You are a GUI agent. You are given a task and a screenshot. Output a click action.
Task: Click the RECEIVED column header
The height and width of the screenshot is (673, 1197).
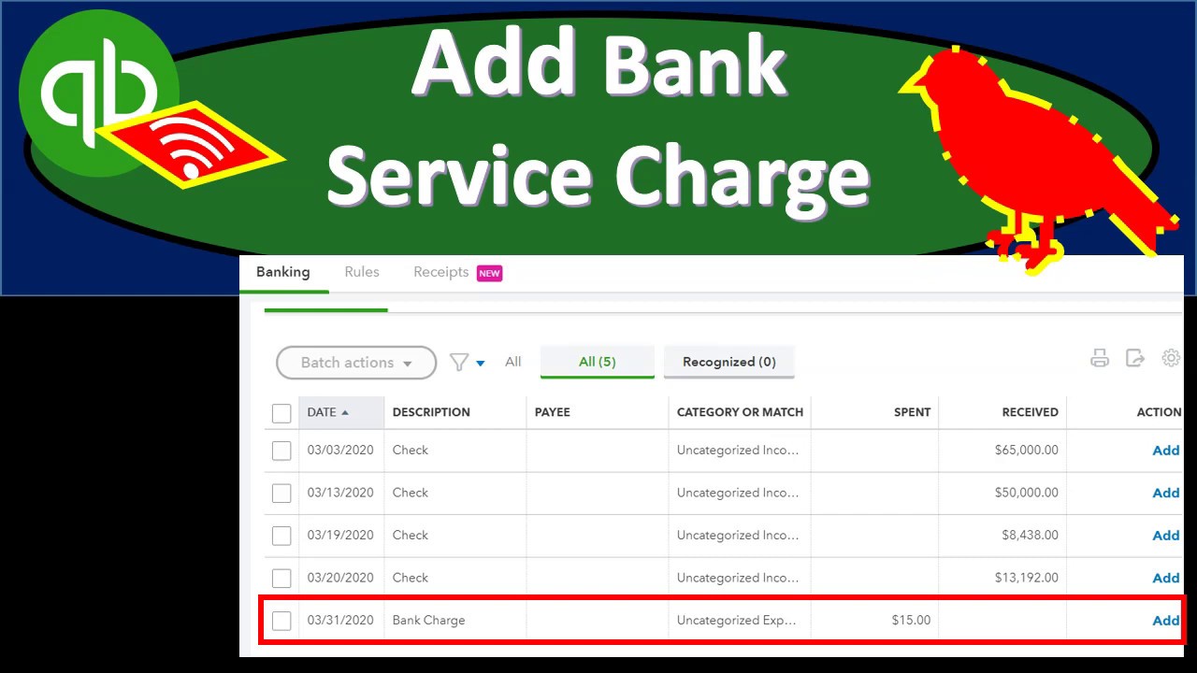pyautogui.click(x=1030, y=412)
